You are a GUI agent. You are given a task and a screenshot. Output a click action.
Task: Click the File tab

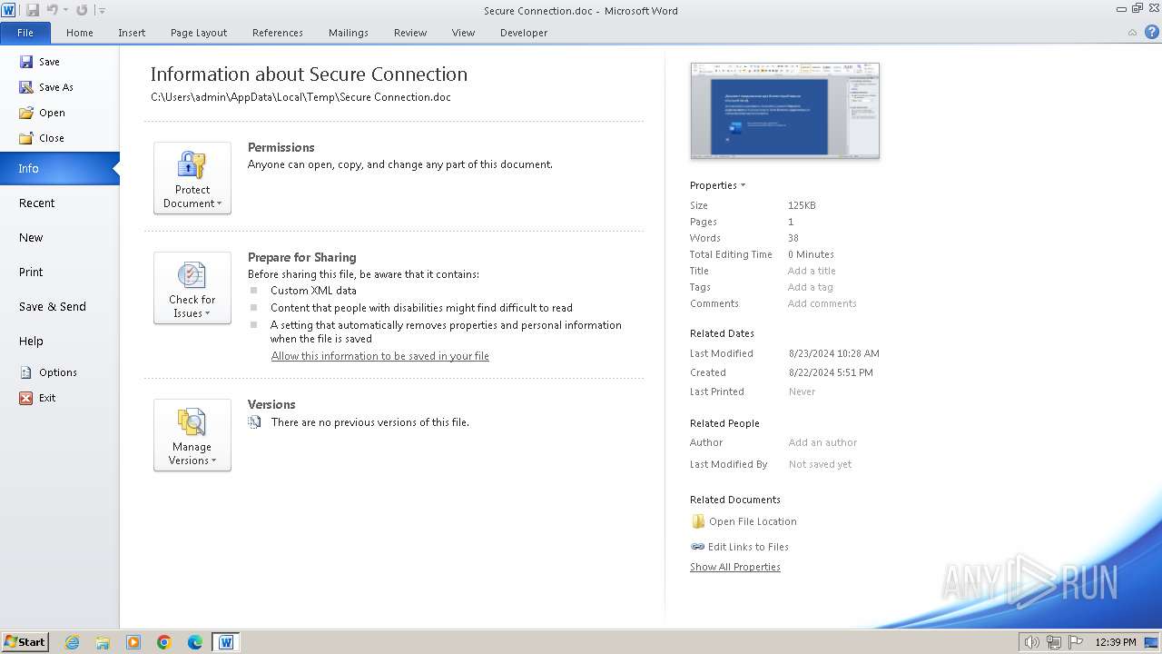(x=25, y=33)
